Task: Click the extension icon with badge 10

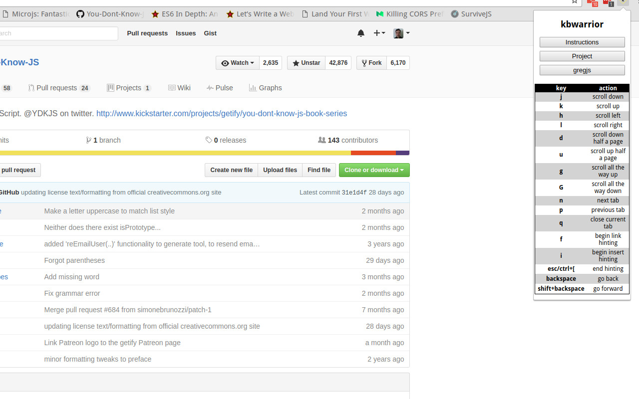Action: pos(593,2)
